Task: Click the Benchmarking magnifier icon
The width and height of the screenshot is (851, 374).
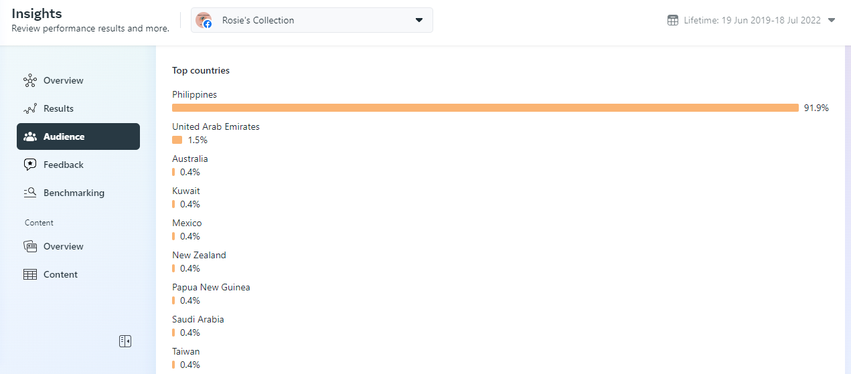Action: [x=30, y=193]
